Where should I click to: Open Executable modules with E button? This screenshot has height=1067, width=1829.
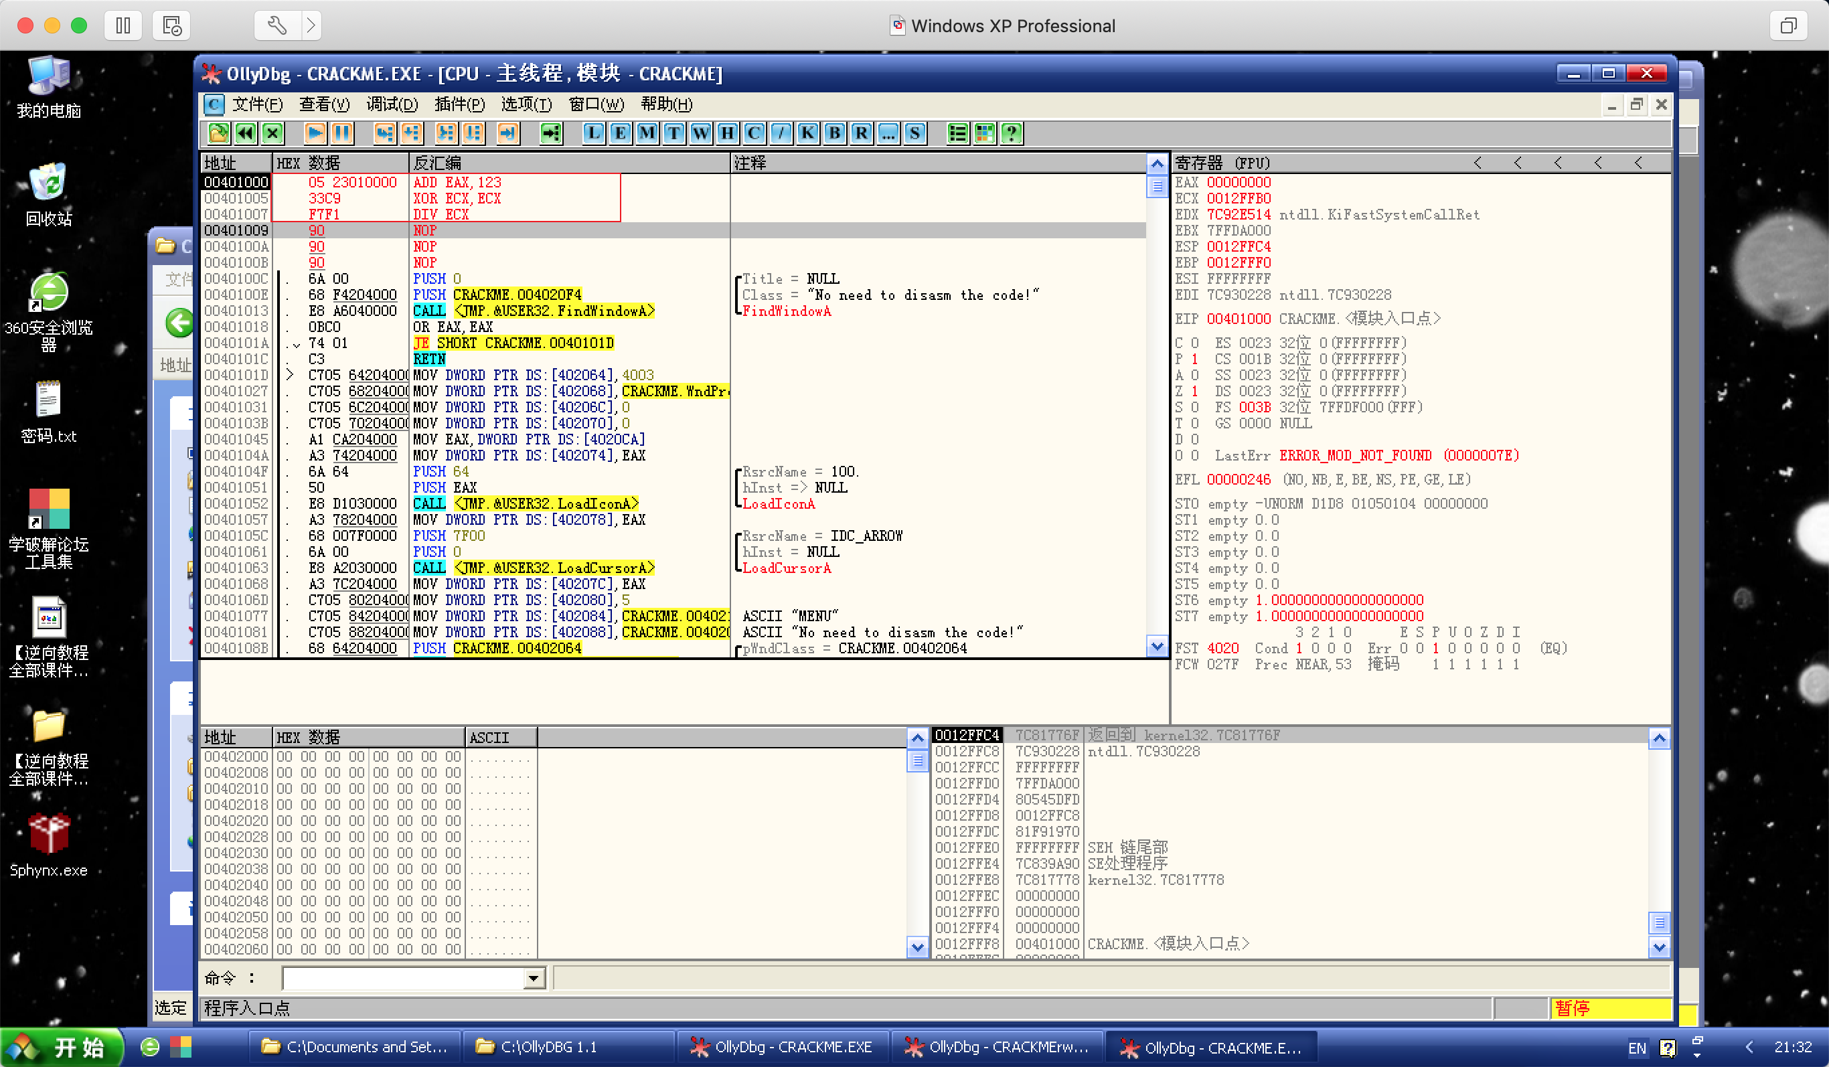621,134
